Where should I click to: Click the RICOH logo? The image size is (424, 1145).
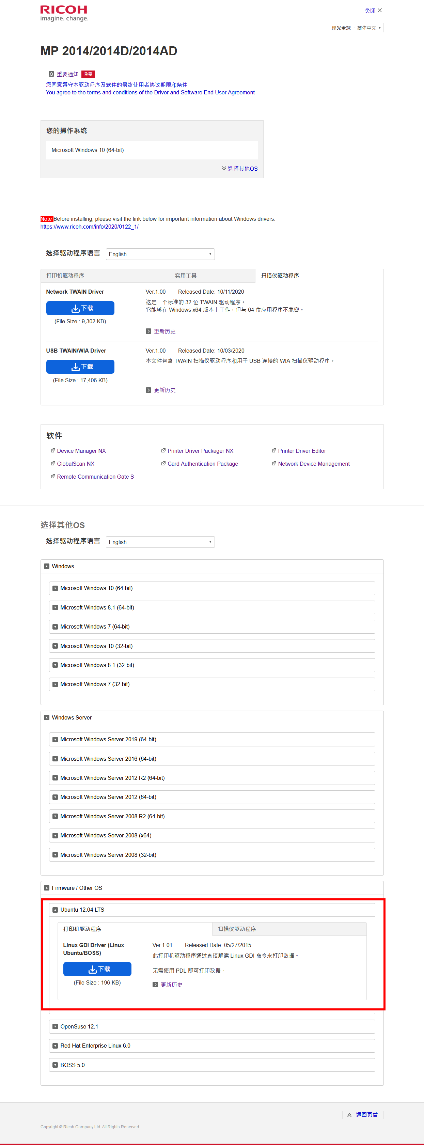click(x=64, y=13)
